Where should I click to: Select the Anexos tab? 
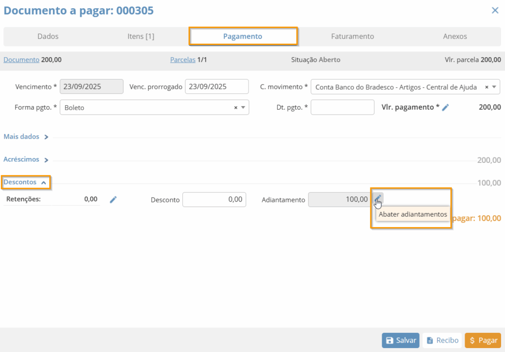point(455,37)
